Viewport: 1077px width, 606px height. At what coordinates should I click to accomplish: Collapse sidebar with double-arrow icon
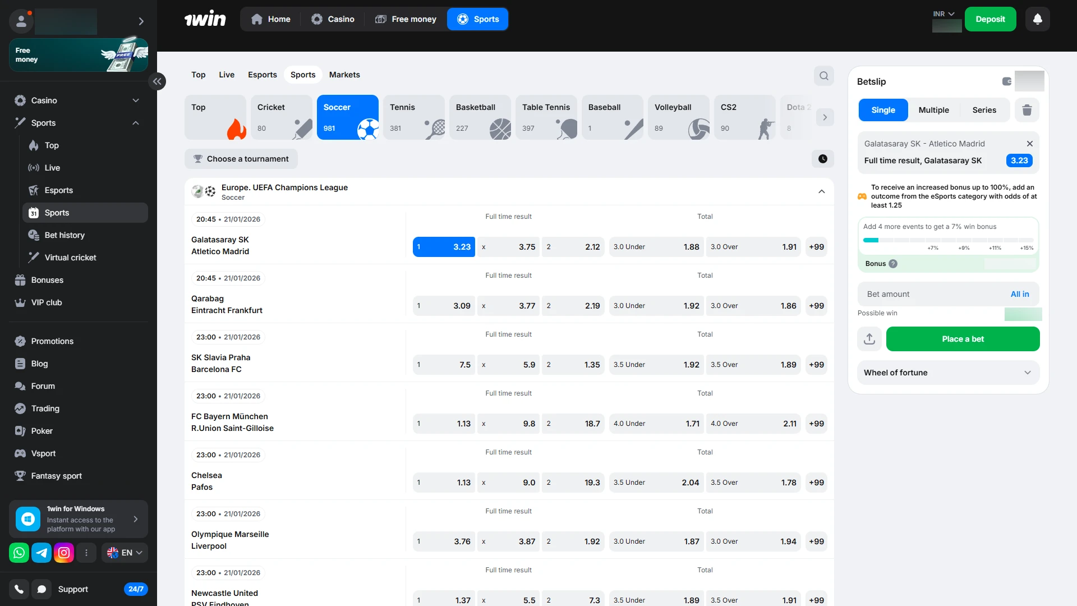pyautogui.click(x=157, y=81)
